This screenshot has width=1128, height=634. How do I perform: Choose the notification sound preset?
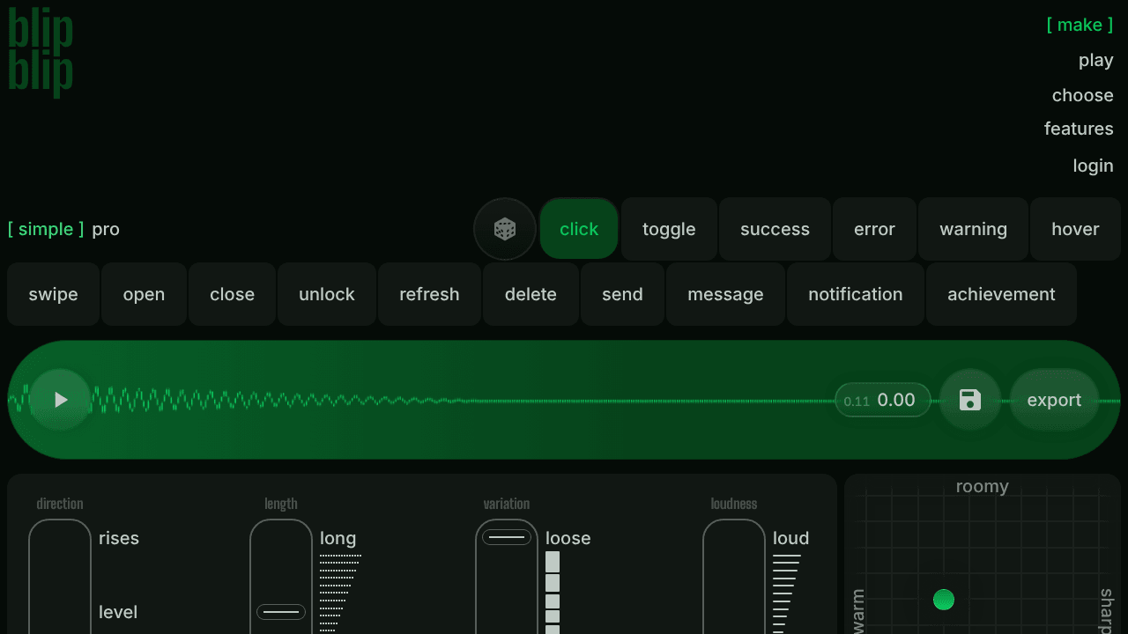tap(856, 294)
